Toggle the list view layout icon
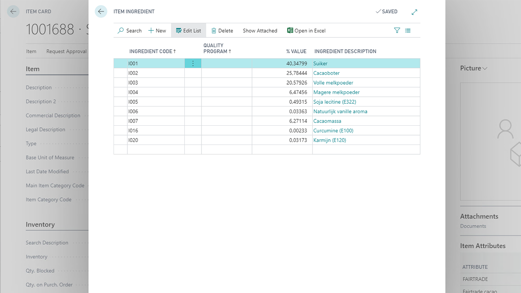521x293 pixels. pyautogui.click(x=408, y=31)
